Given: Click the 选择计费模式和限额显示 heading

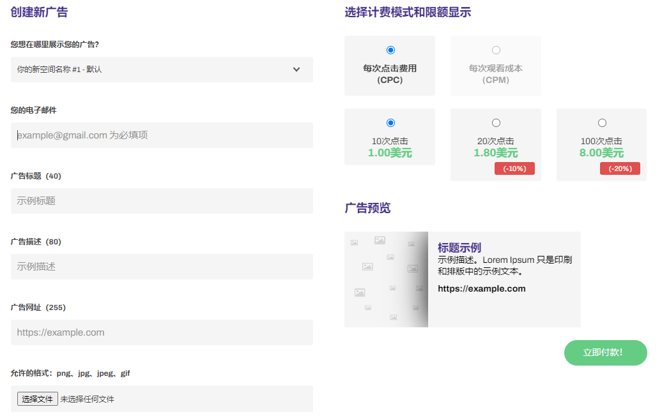Looking at the screenshot, I should (408, 12).
